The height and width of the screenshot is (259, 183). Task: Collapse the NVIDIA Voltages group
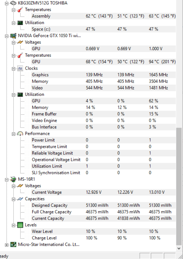click(14, 42)
